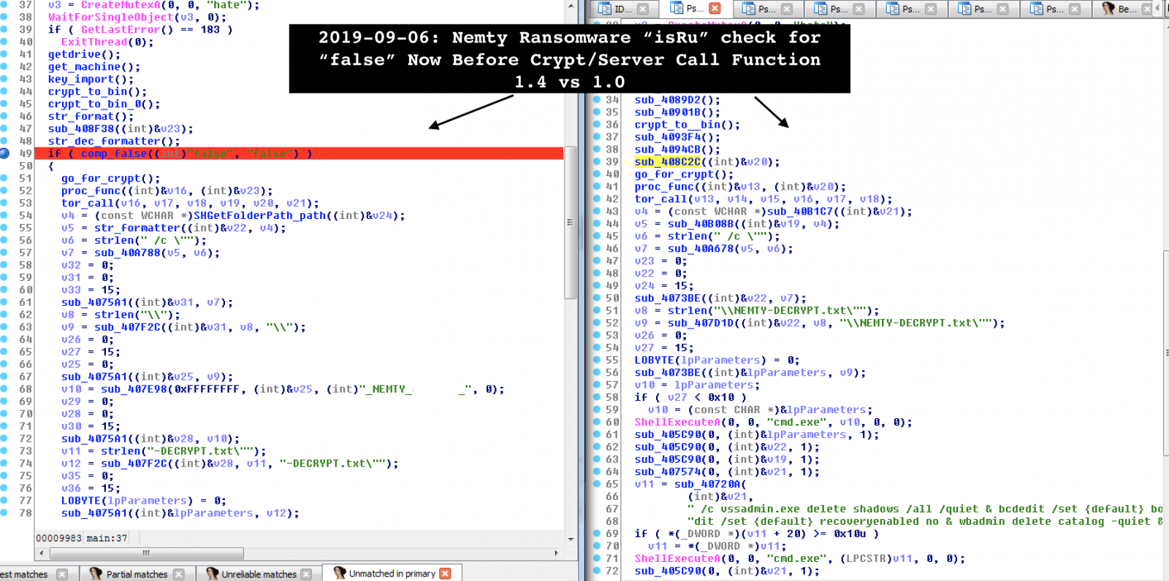Image resolution: width=1169 pixels, height=581 pixels.
Task: Click status bar address 00009983
Action: click(x=59, y=538)
